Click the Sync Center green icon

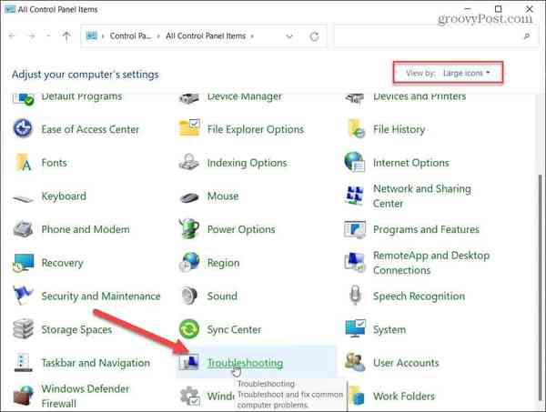(x=188, y=329)
